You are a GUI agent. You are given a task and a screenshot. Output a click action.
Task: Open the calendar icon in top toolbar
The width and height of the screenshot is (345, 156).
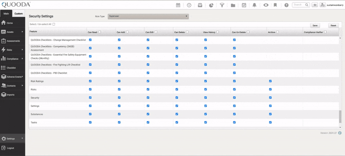(178, 5)
